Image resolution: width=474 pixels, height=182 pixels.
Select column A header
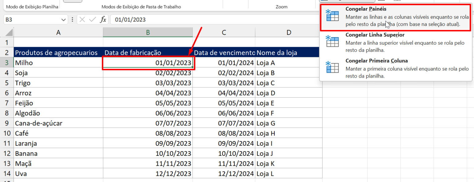pyautogui.click(x=59, y=32)
